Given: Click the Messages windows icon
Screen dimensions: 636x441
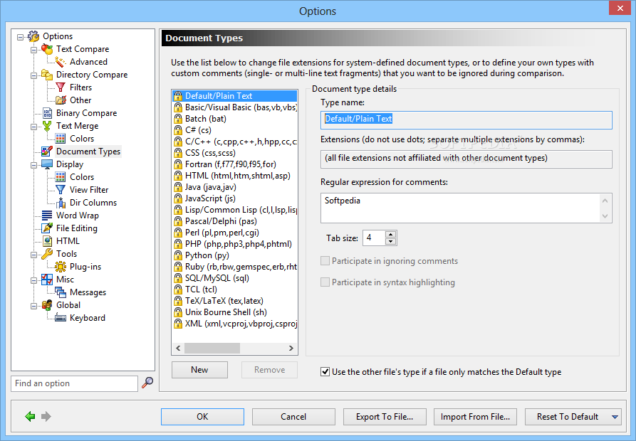Looking at the screenshot, I should [61, 292].
